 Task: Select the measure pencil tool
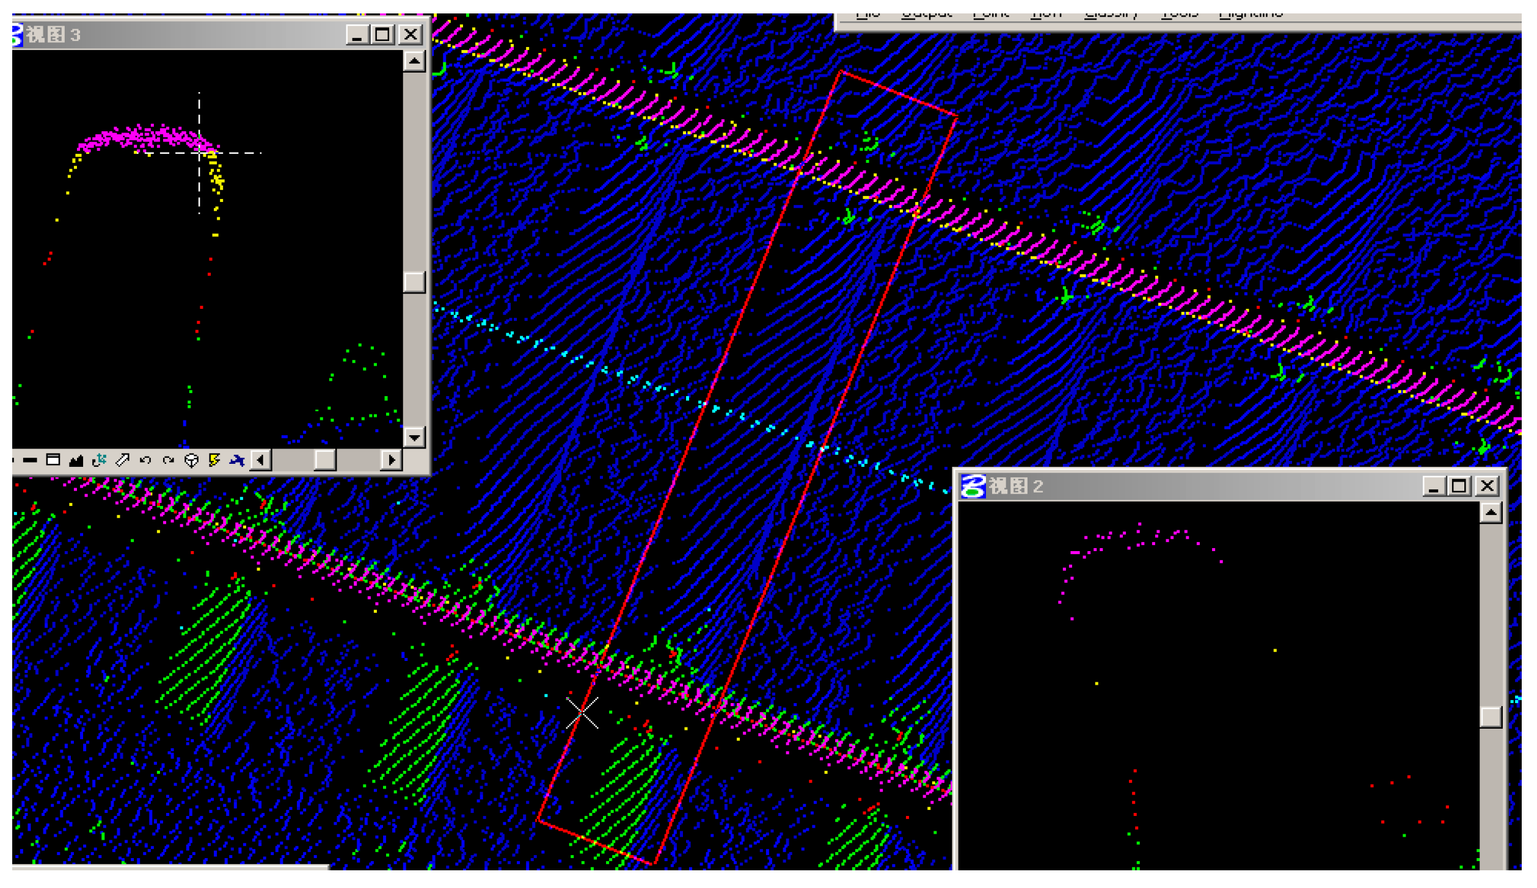pyautogui.click(x=122, y=461)
